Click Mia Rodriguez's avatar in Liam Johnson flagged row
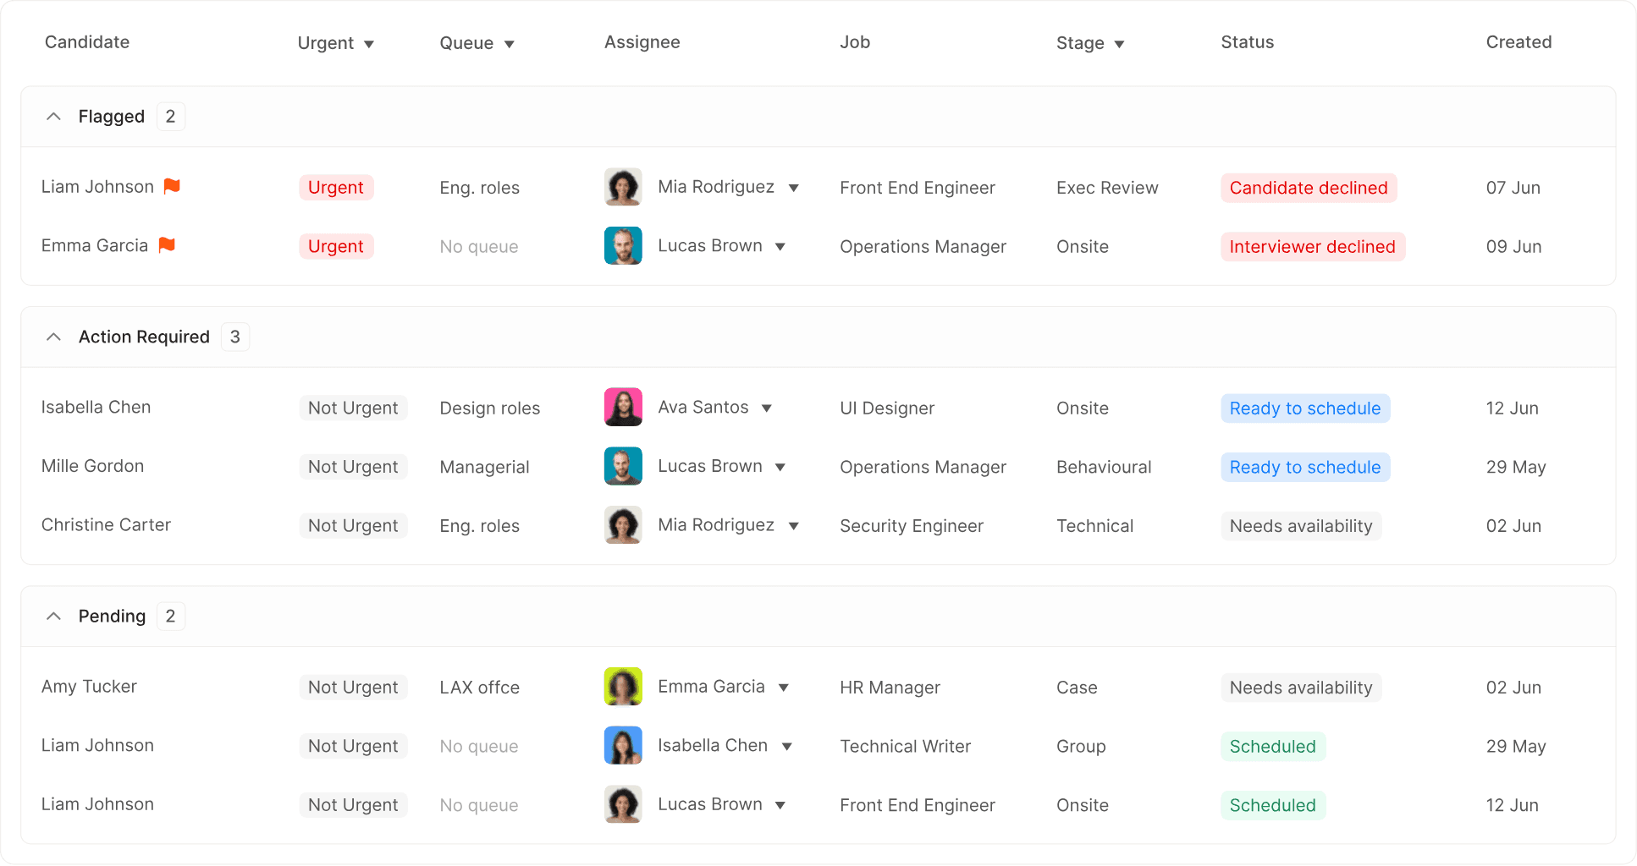1637x866 pixels. point(623,187)
